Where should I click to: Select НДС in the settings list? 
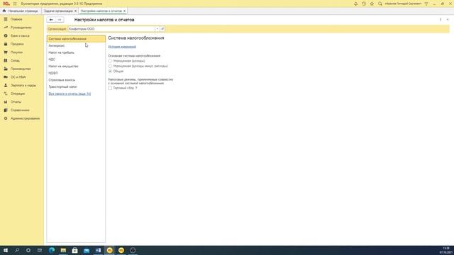pyautogui.click(x=76, y=59)
